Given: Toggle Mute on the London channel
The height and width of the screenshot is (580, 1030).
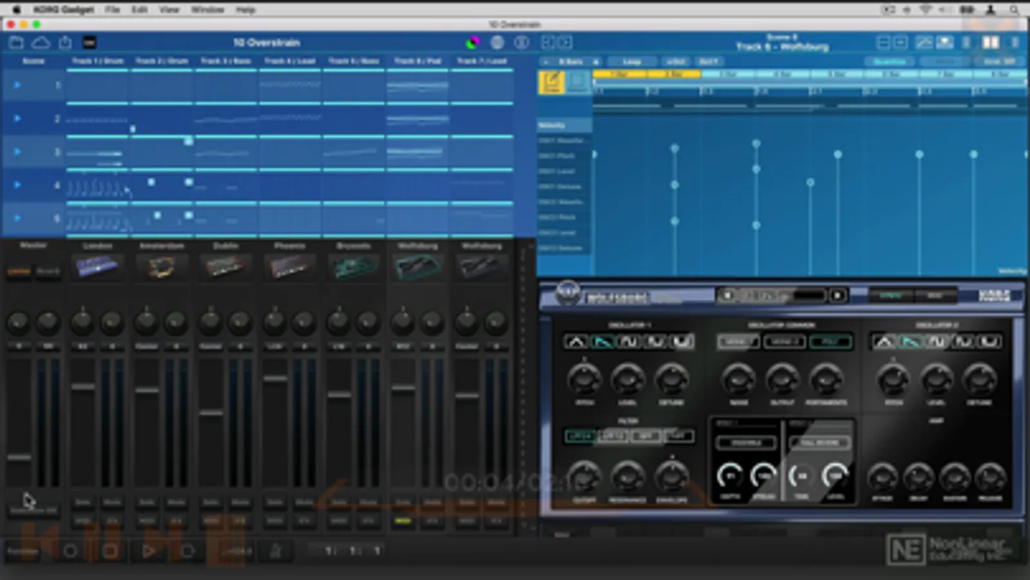Looking at the screenshot, I should tap(112, 502).
